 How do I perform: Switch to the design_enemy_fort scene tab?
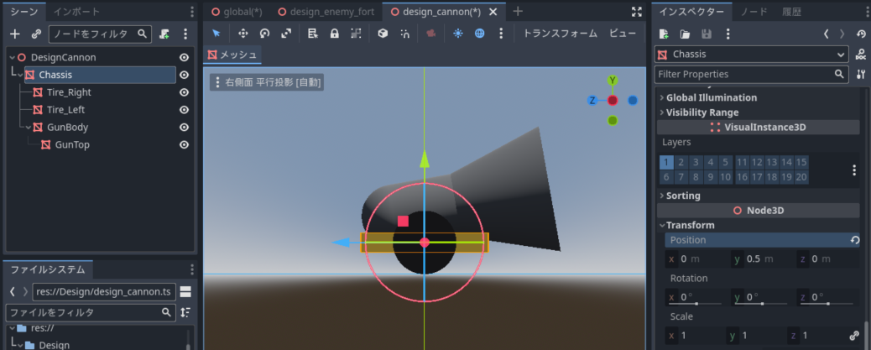tap(326, 11)
